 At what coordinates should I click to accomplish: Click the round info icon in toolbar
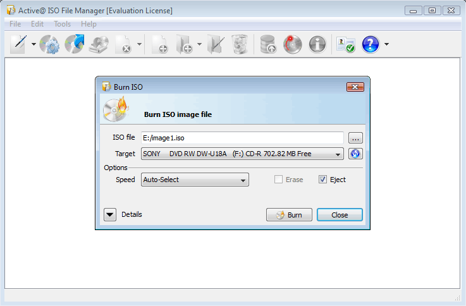[x=317, y=44]
